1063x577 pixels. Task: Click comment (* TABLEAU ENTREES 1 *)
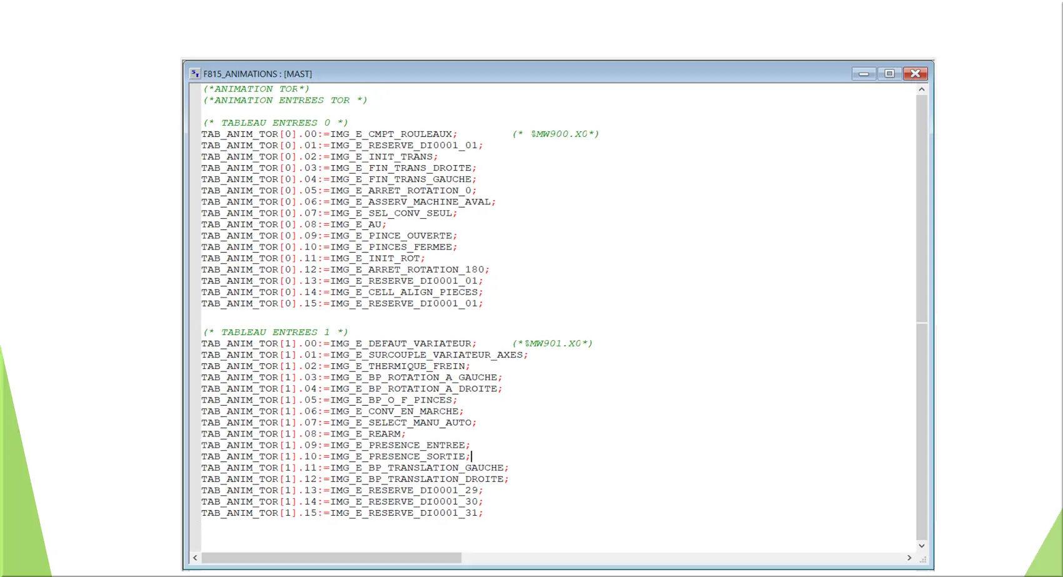tap(276, 333)
